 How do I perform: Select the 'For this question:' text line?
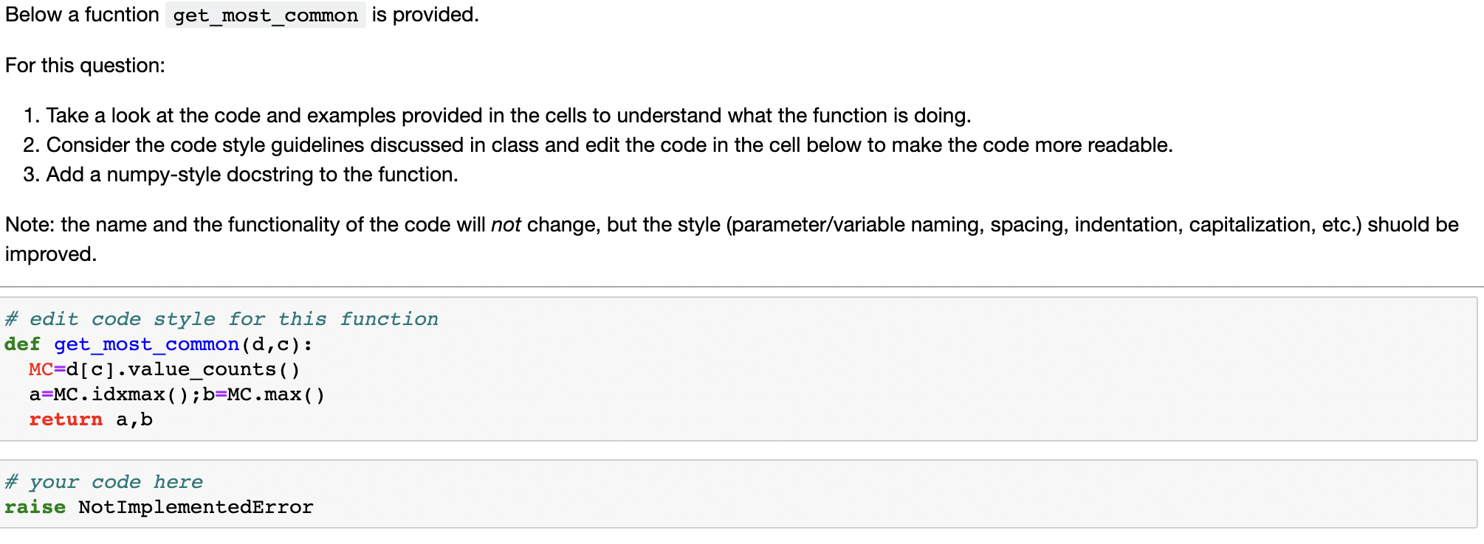[85, 66]
